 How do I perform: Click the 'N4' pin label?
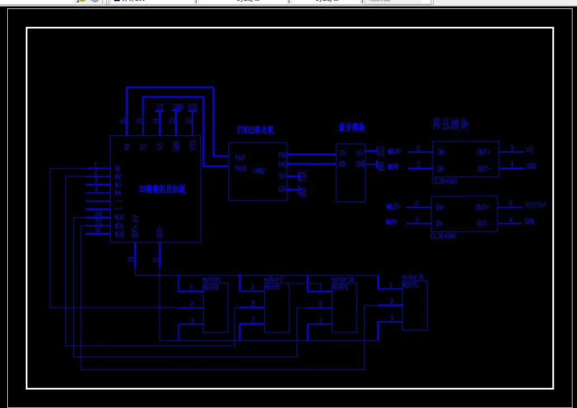(118, 193)
